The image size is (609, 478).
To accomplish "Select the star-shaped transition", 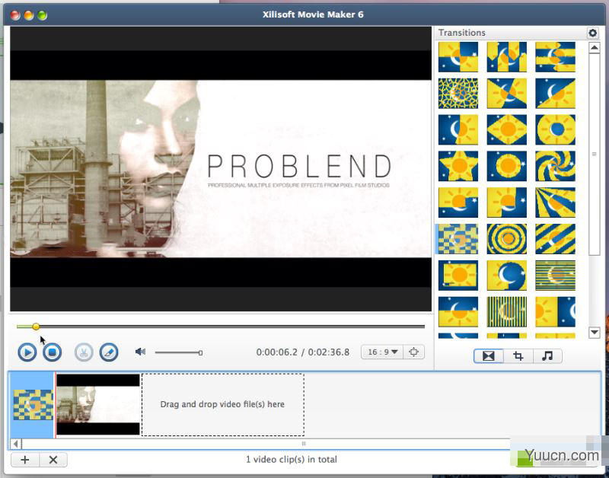I will click(x=458, y=166).
